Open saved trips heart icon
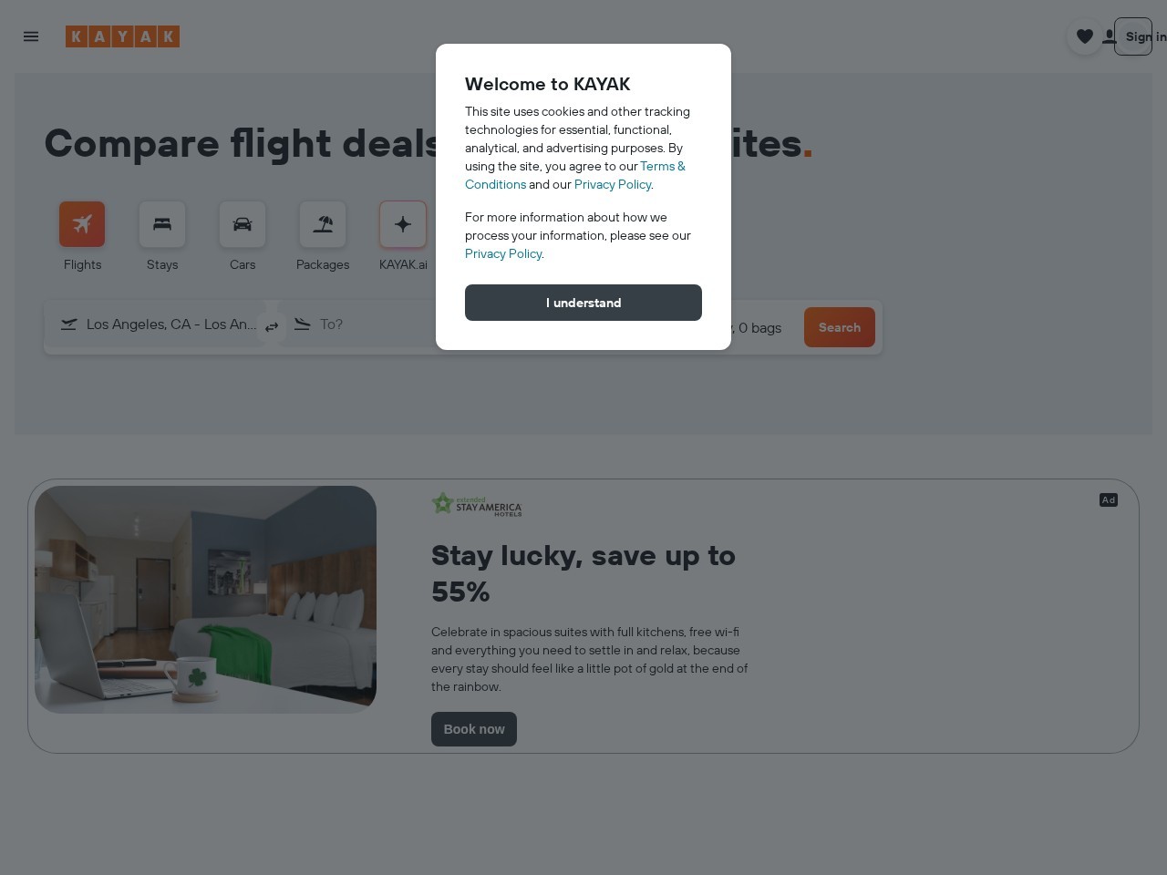Image resolution: width=1167 pixels, height=875 pixels. 1085,36
